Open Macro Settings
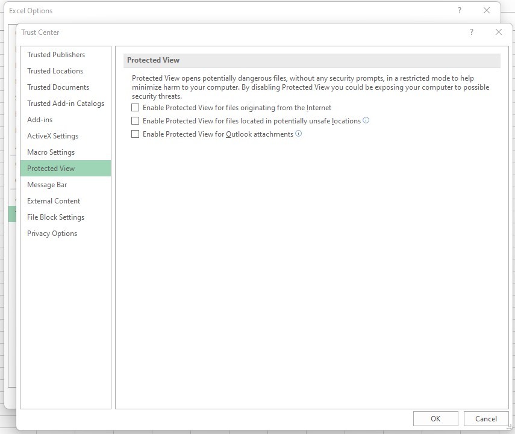 tap(66, 152)
